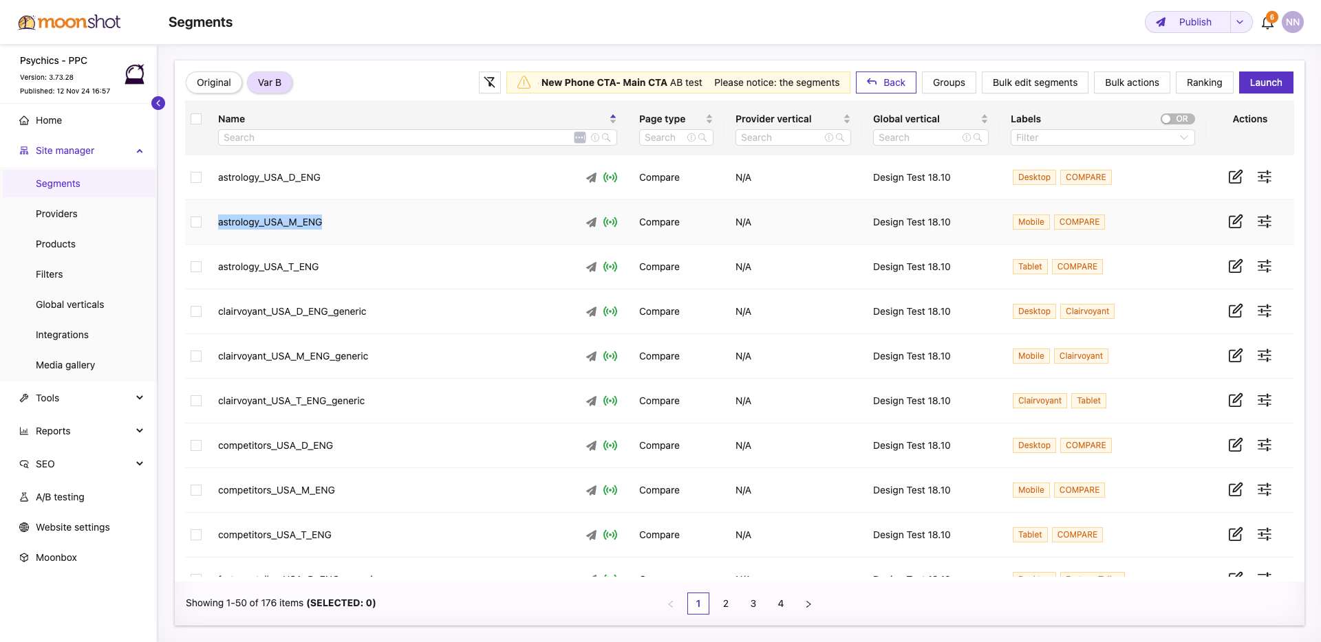Check the competitors_USA_T_ENG row checkbox

(x=196, y=535)
